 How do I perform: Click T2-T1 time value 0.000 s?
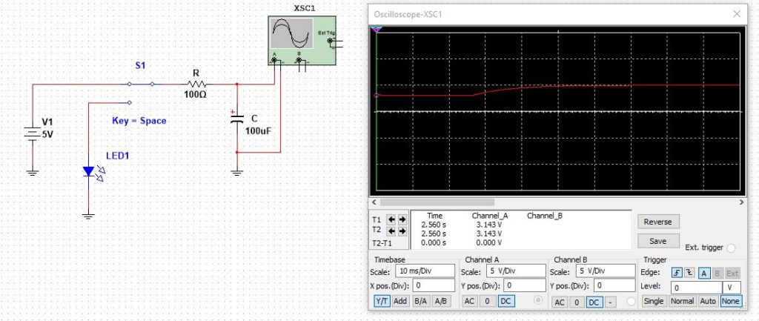pyautogui.click(x=434, y=242)
